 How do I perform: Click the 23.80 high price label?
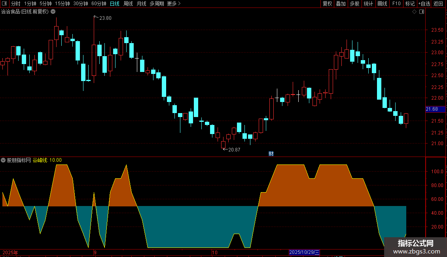pyautogui.click(x=105, y=18)
